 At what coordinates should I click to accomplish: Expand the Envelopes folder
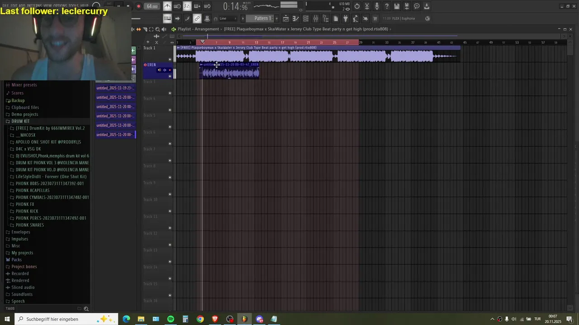(x=20, y=232)
